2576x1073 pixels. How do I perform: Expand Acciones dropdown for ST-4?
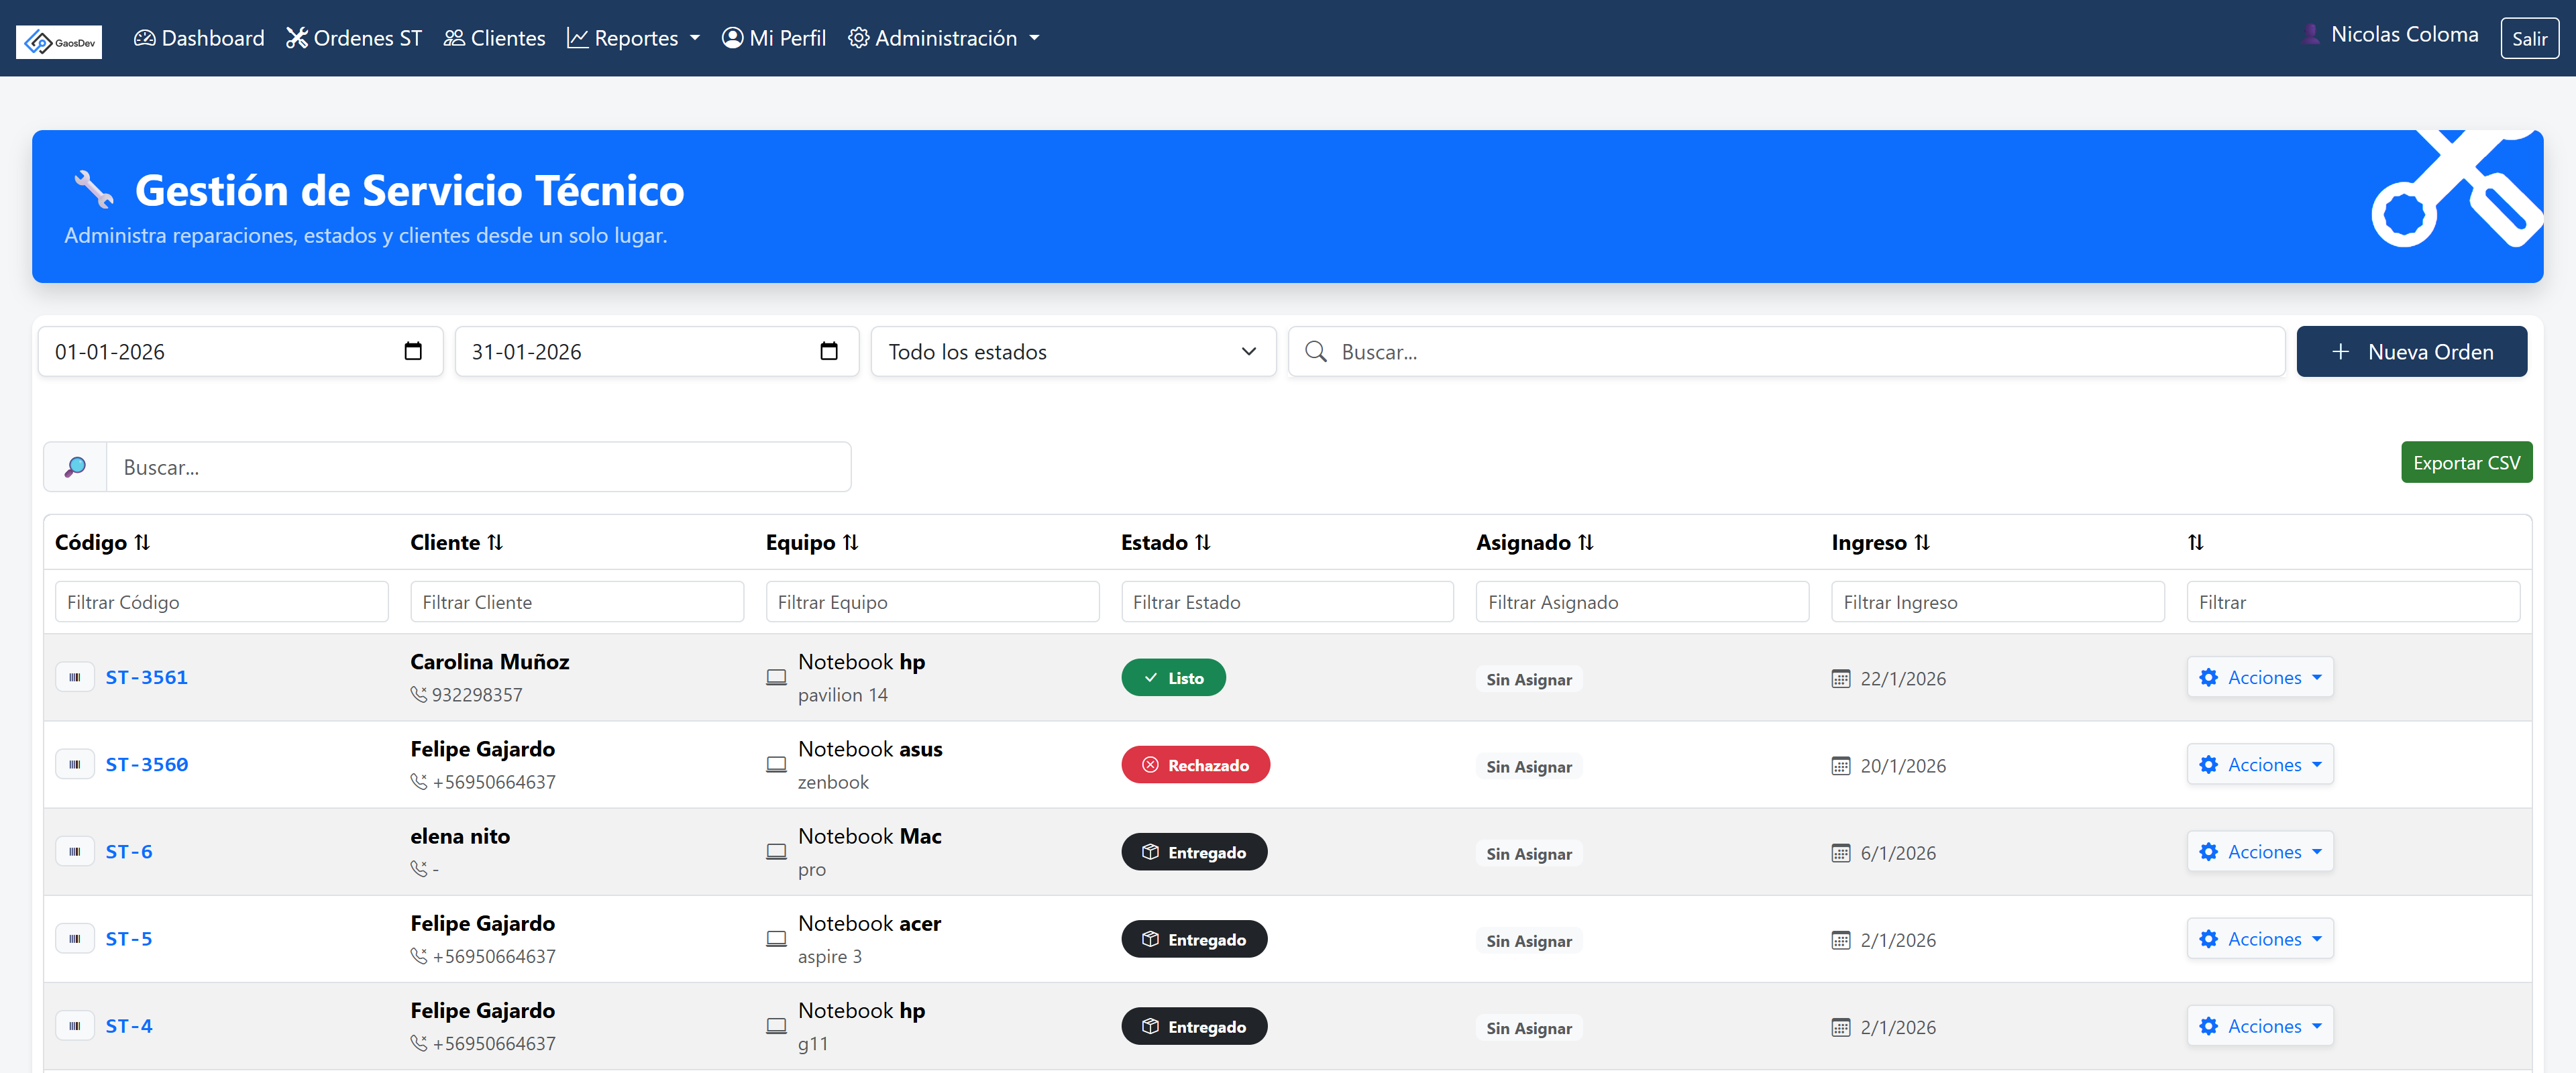(x=2260, y=1026)
